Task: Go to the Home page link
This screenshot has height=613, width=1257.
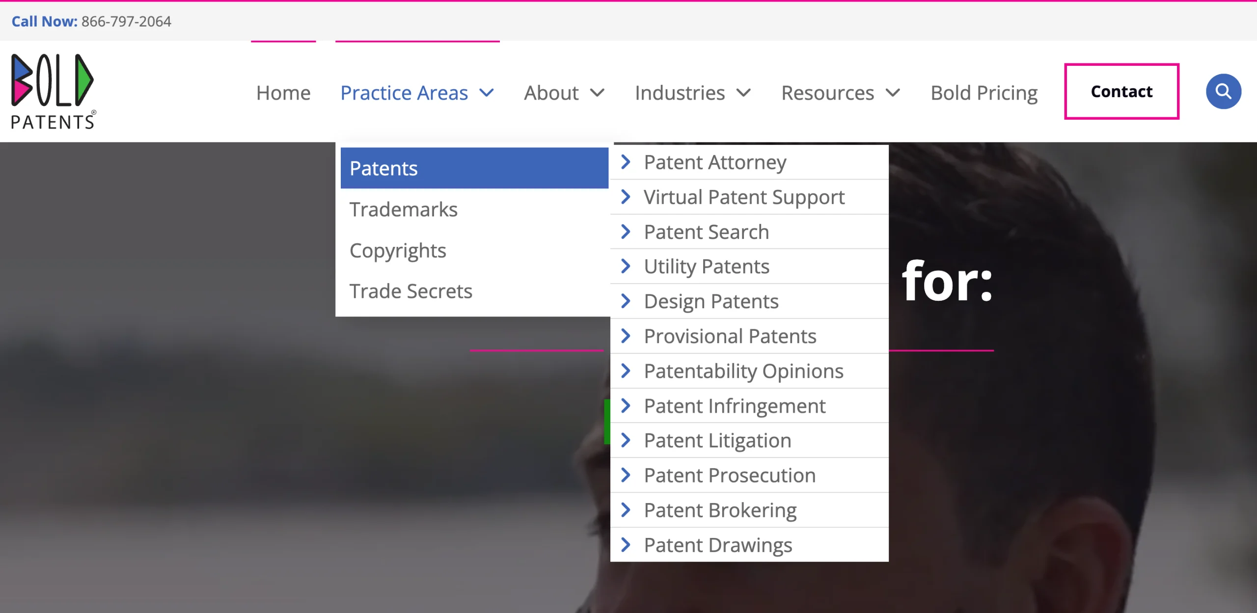Action: coord(283,93)
